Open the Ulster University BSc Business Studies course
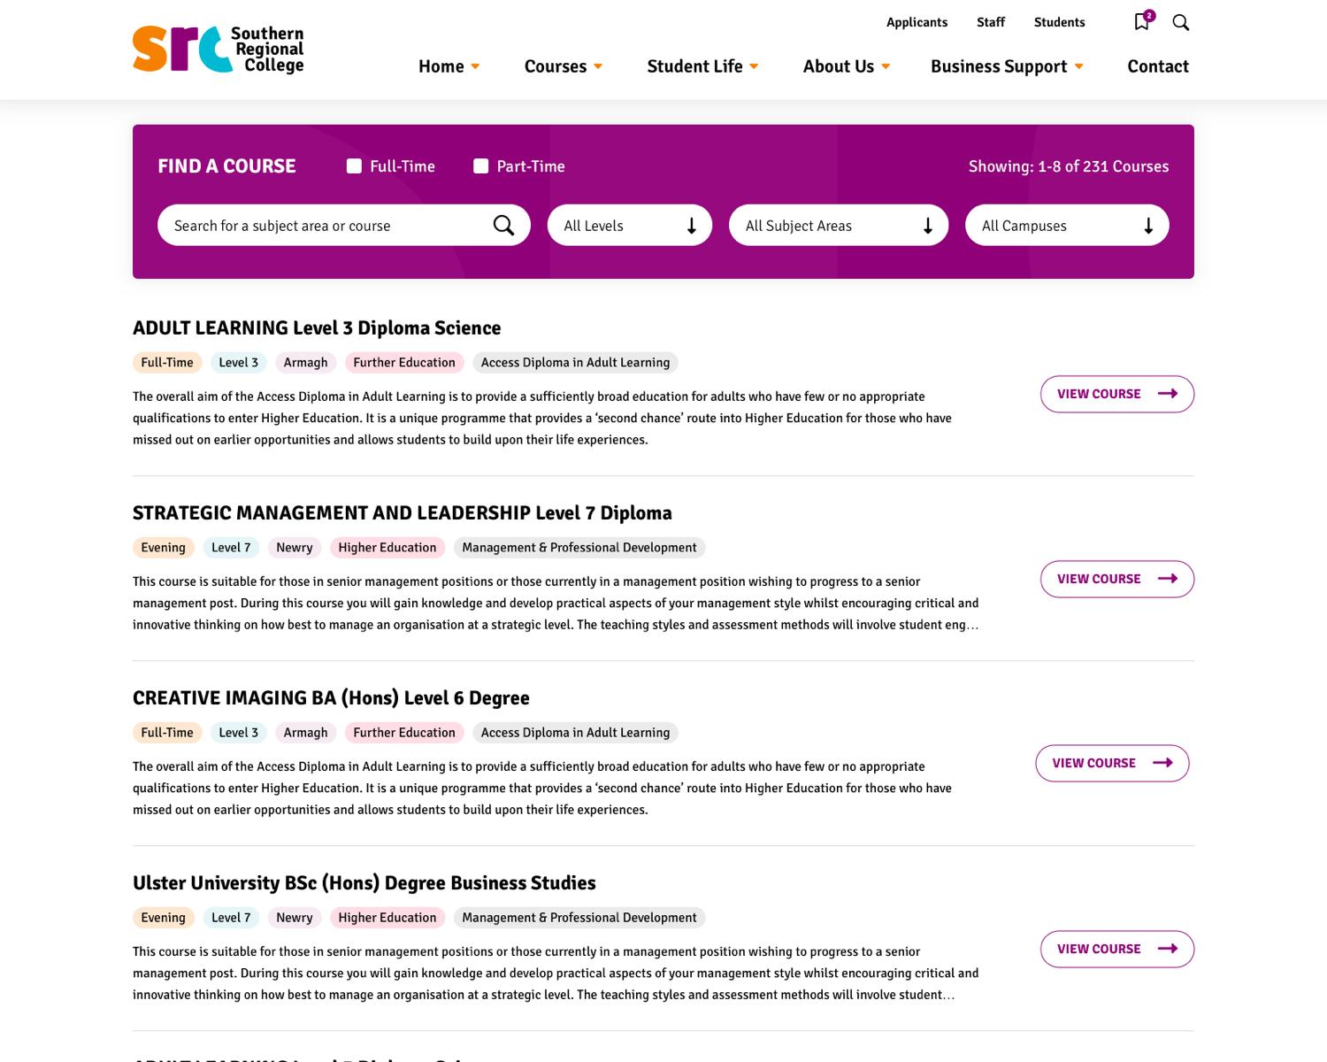Viewport: 1327px width, 1062px height. pyautogui.click(x=1116, y=949)
